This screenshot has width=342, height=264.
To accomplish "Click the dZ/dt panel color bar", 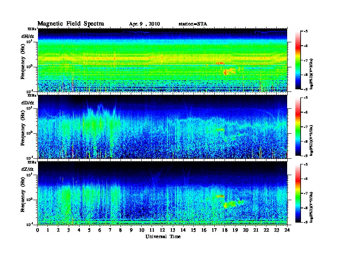I will click(x=298, y=193).
